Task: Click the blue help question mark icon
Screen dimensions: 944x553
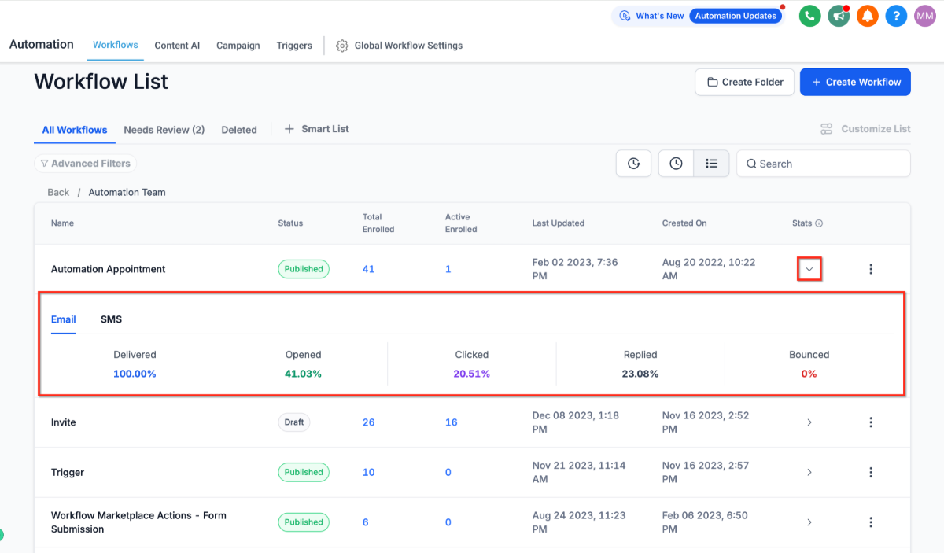Action: click(896, 16)
